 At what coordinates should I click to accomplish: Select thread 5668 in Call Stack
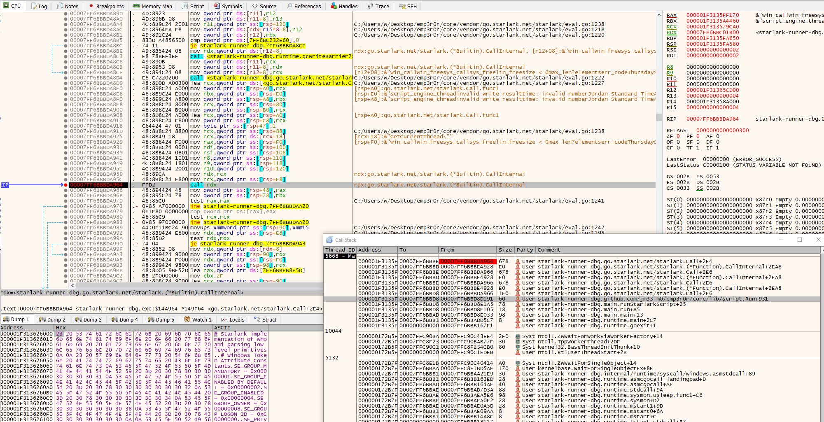tap(340, 256)
